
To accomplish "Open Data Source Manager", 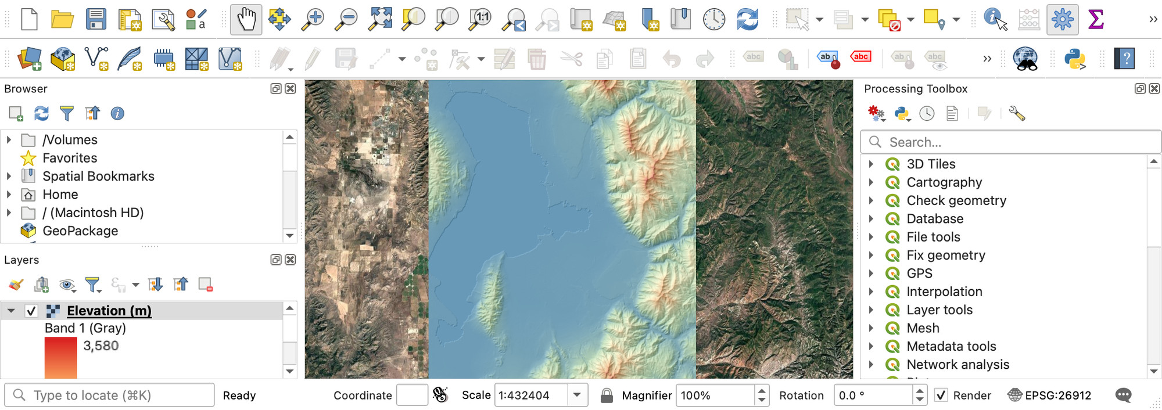I will pos(29,59).
